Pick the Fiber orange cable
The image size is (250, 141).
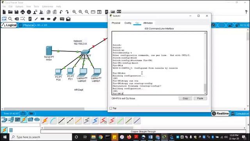tap(78, 121)
